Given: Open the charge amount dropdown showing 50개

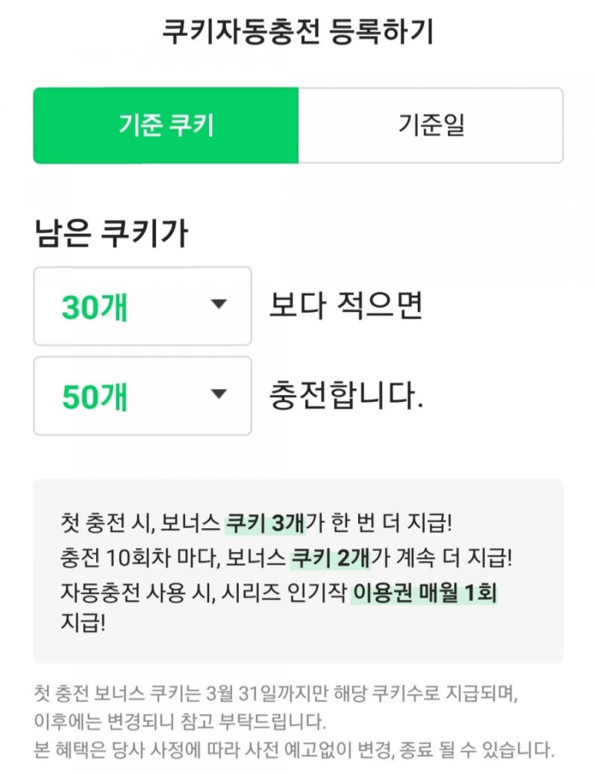Looking at the screenshot, I should (143, 396).
